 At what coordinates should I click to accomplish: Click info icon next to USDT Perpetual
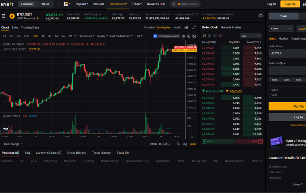(37, 19)
